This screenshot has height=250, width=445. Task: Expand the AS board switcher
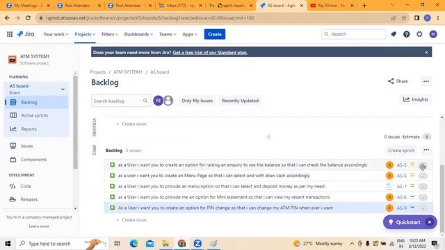pos(63,90)
